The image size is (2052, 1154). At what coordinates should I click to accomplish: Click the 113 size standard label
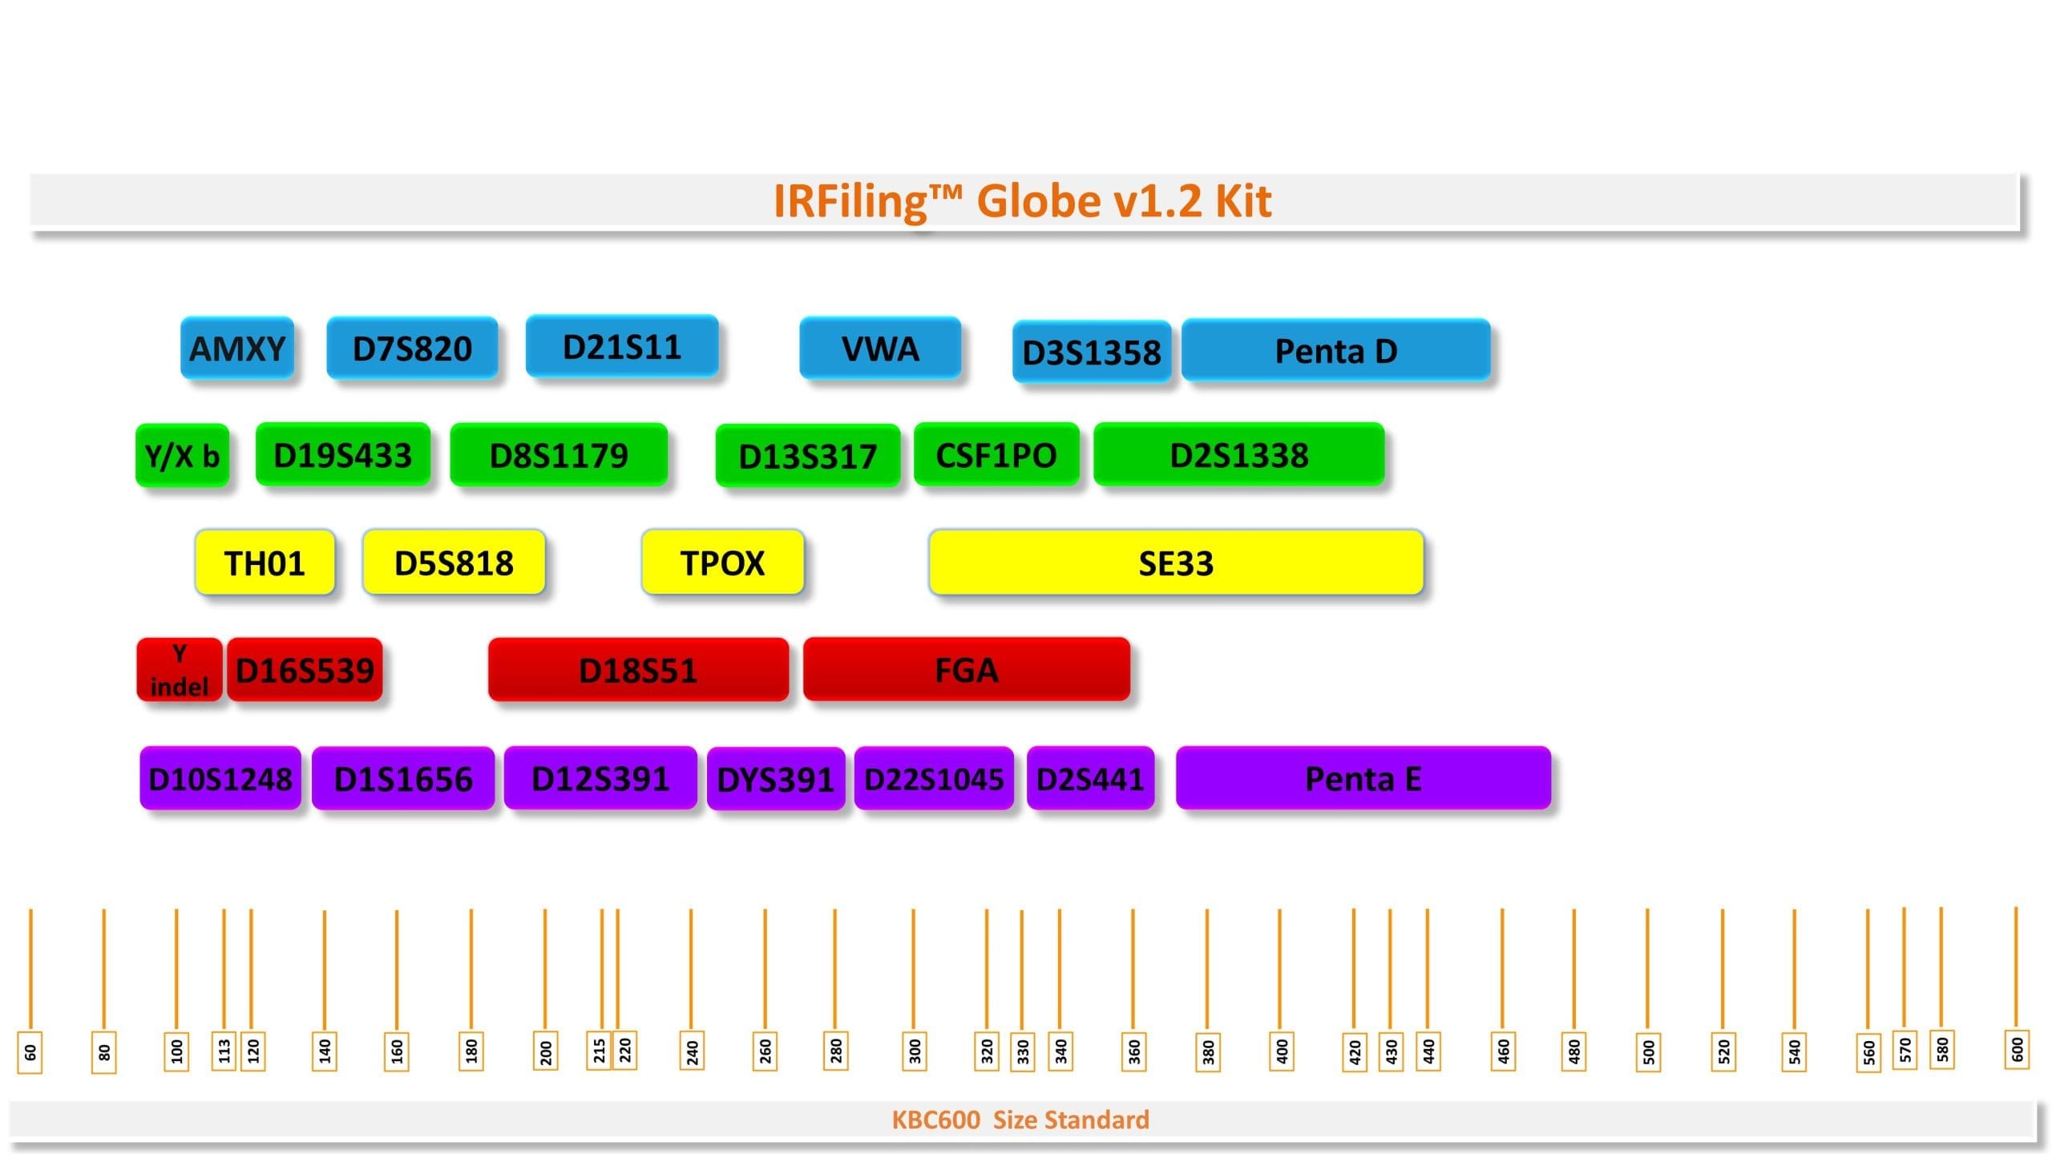pos(224,1050)
